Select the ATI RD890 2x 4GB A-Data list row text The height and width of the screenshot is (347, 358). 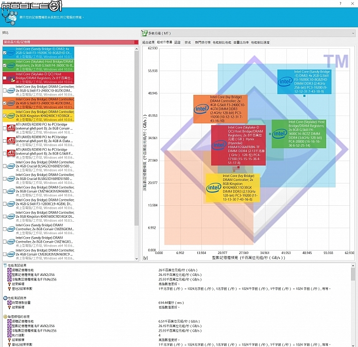45,141
